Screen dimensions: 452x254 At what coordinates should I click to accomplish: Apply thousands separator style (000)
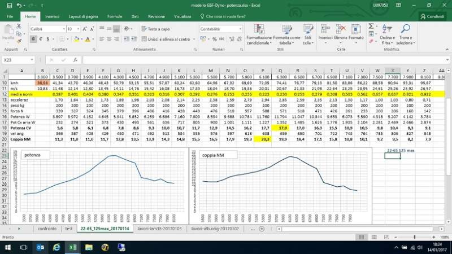221,39
